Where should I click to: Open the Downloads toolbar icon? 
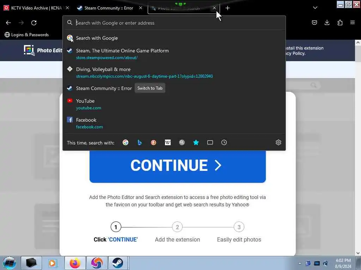327,22
